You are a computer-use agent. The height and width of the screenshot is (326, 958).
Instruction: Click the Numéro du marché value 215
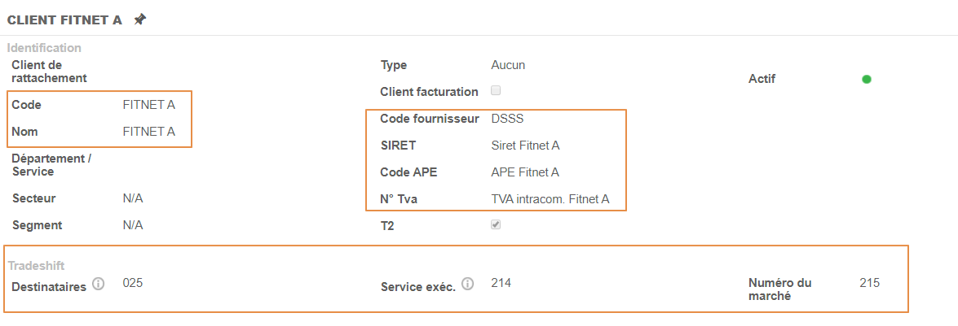pos(870,283)
